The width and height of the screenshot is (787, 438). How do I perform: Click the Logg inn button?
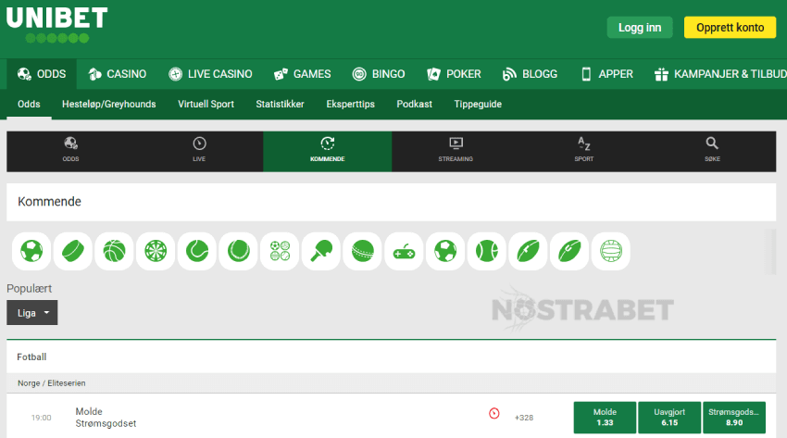tap(640, 28)
